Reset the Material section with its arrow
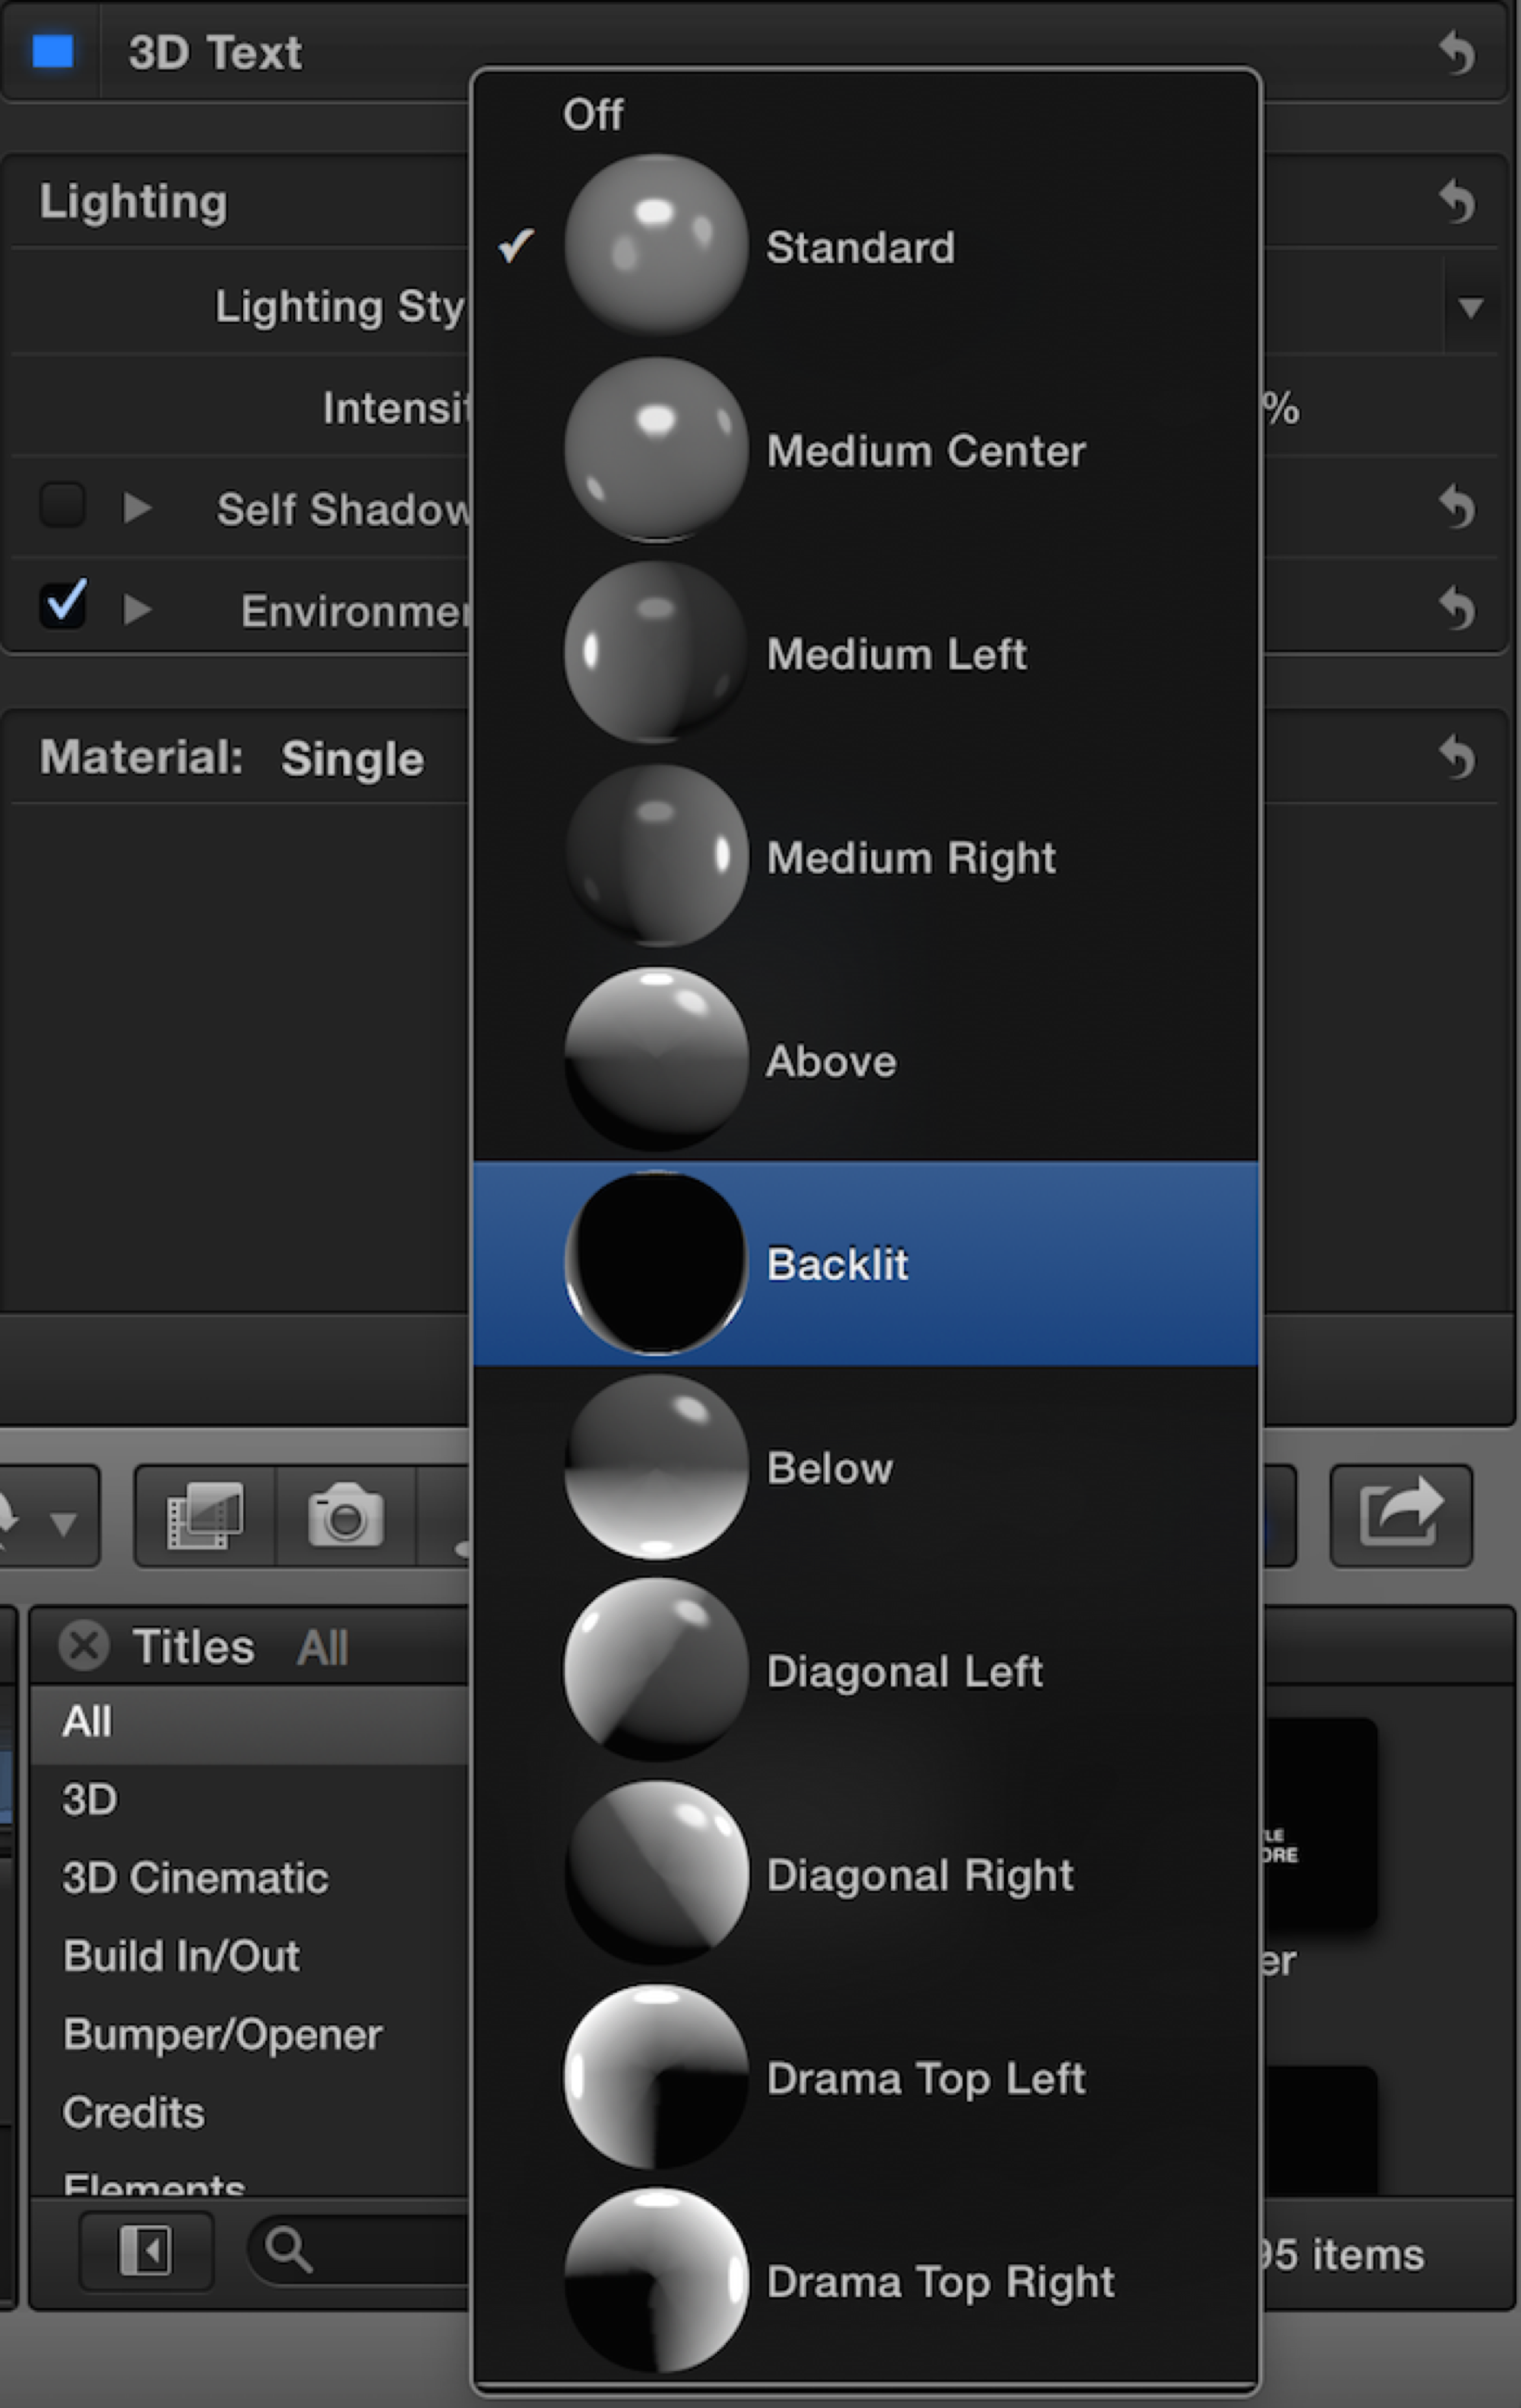 (1457, 757)
